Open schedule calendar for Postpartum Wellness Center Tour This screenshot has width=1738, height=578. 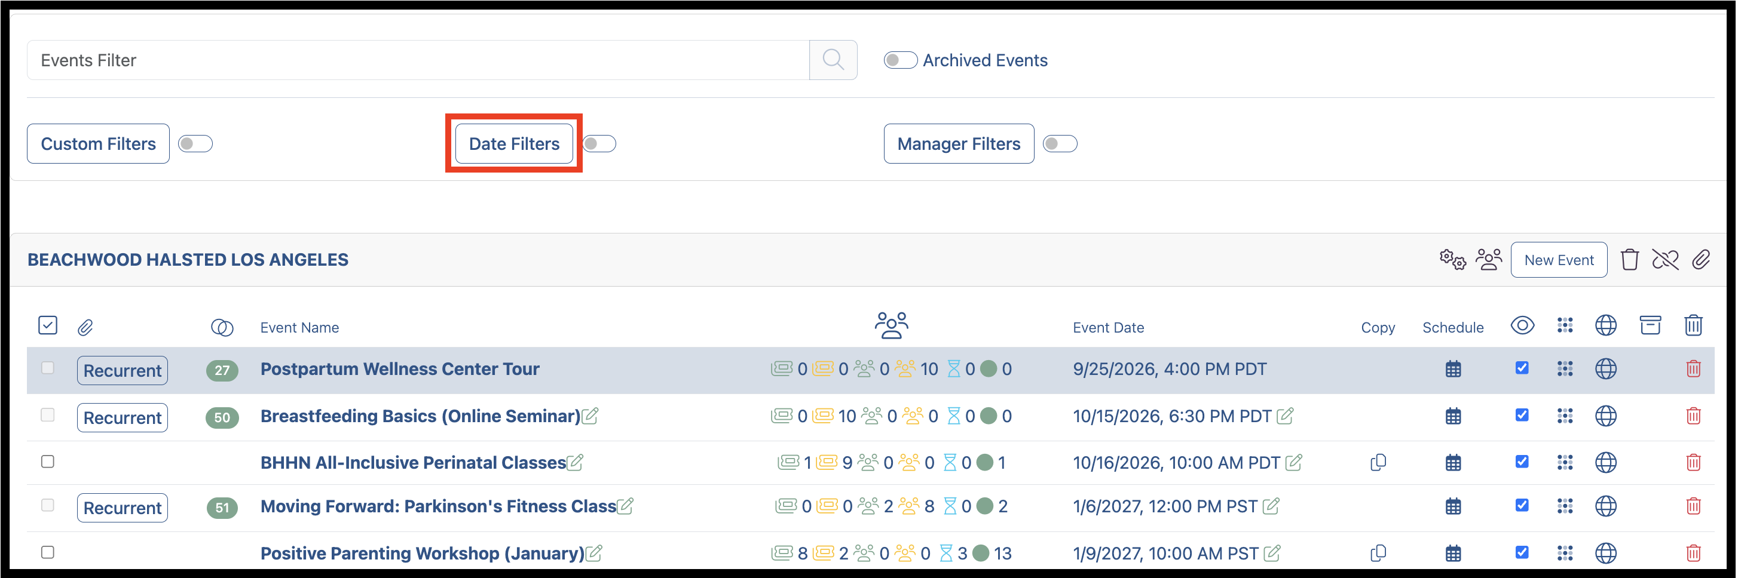click(x=1454, y=370)
